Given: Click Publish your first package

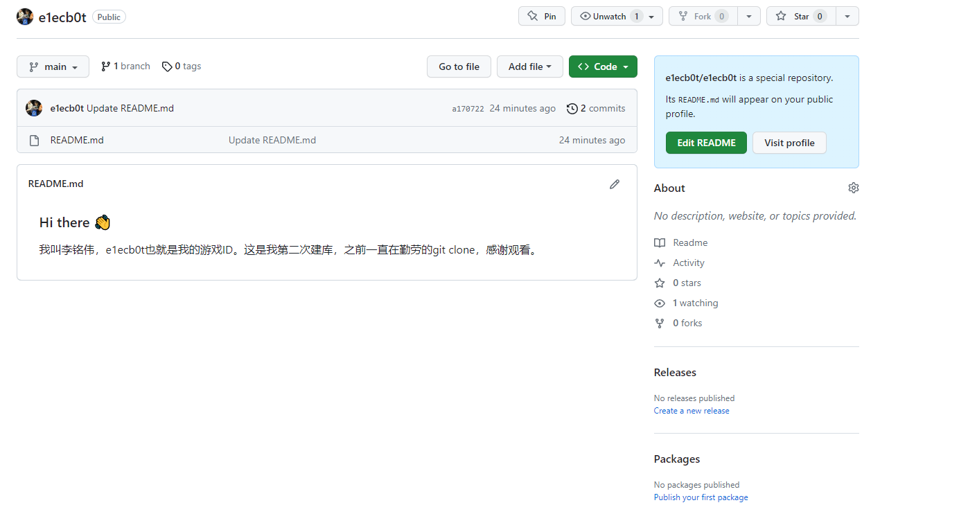Looking at the screenshot, I should tap(701, 497).
